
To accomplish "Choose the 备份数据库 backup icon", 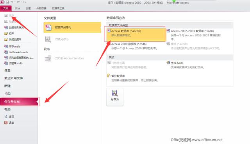I will point(109,76).
